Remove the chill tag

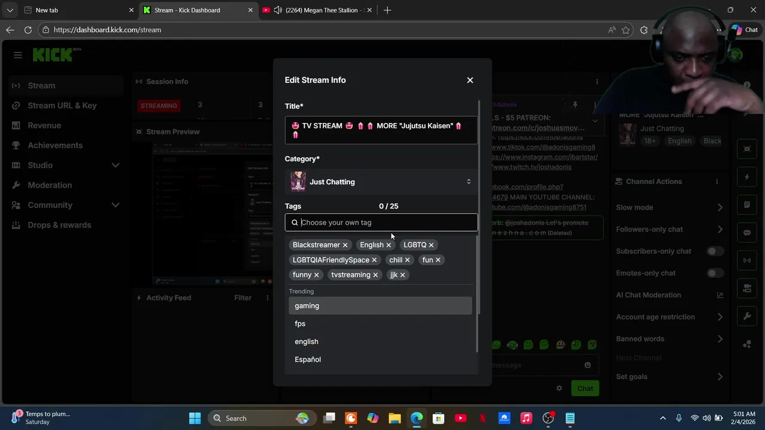click(407, 260)
